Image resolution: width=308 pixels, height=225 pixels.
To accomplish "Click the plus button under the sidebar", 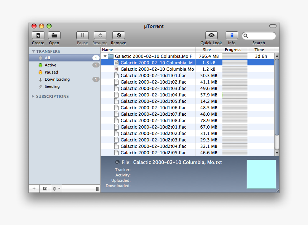I will (34, 189).
